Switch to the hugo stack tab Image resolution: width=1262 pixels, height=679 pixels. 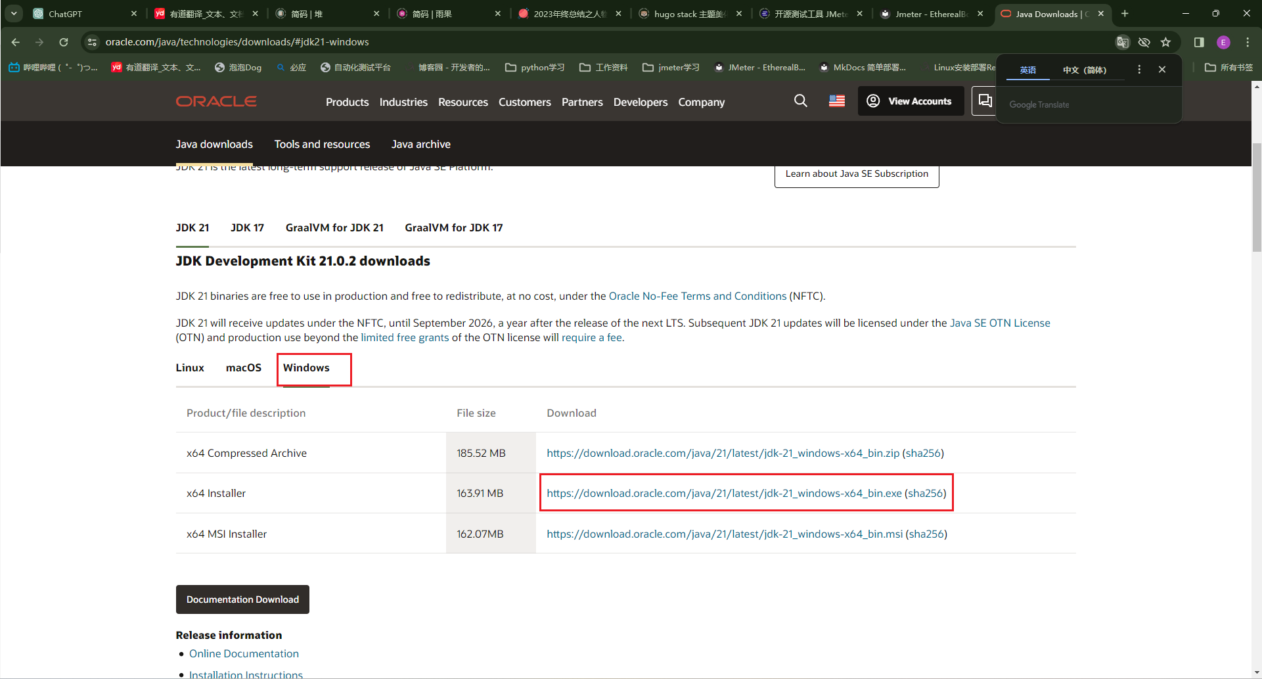(x=689, y=13)
